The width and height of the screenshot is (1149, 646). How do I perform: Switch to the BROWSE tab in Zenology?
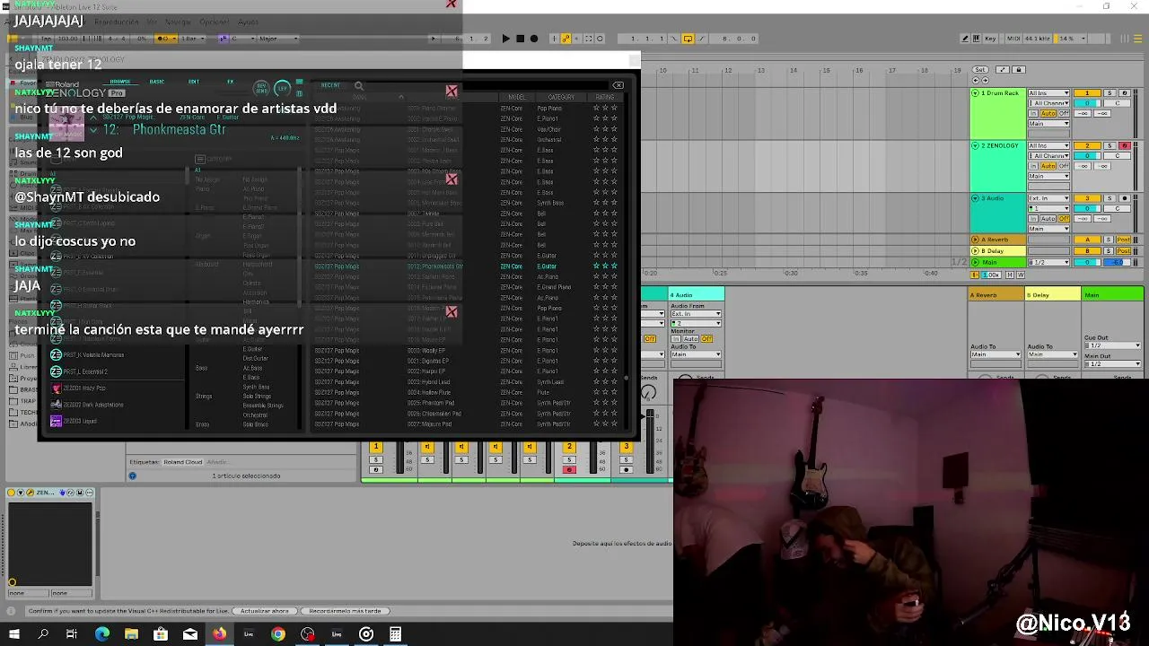[120, 82]
